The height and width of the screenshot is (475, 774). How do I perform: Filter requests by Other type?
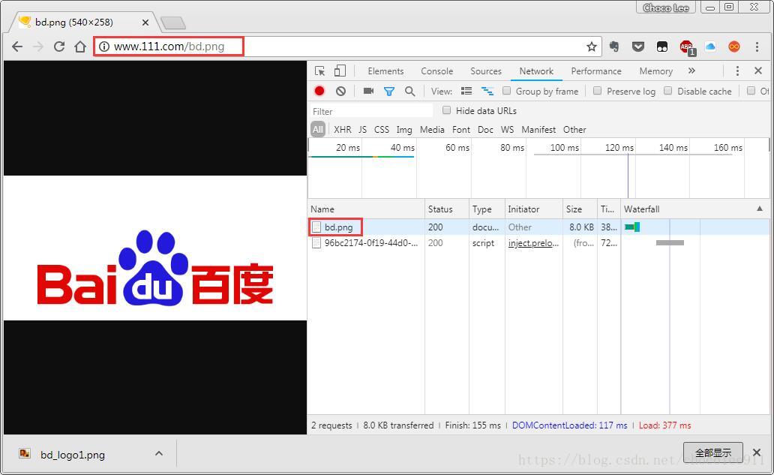[574, 129]
